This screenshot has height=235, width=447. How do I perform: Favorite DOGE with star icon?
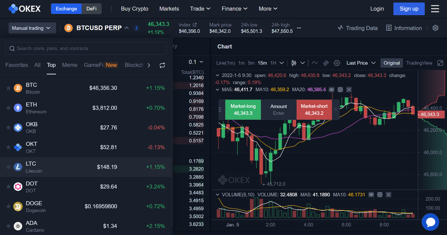(8, 206)
